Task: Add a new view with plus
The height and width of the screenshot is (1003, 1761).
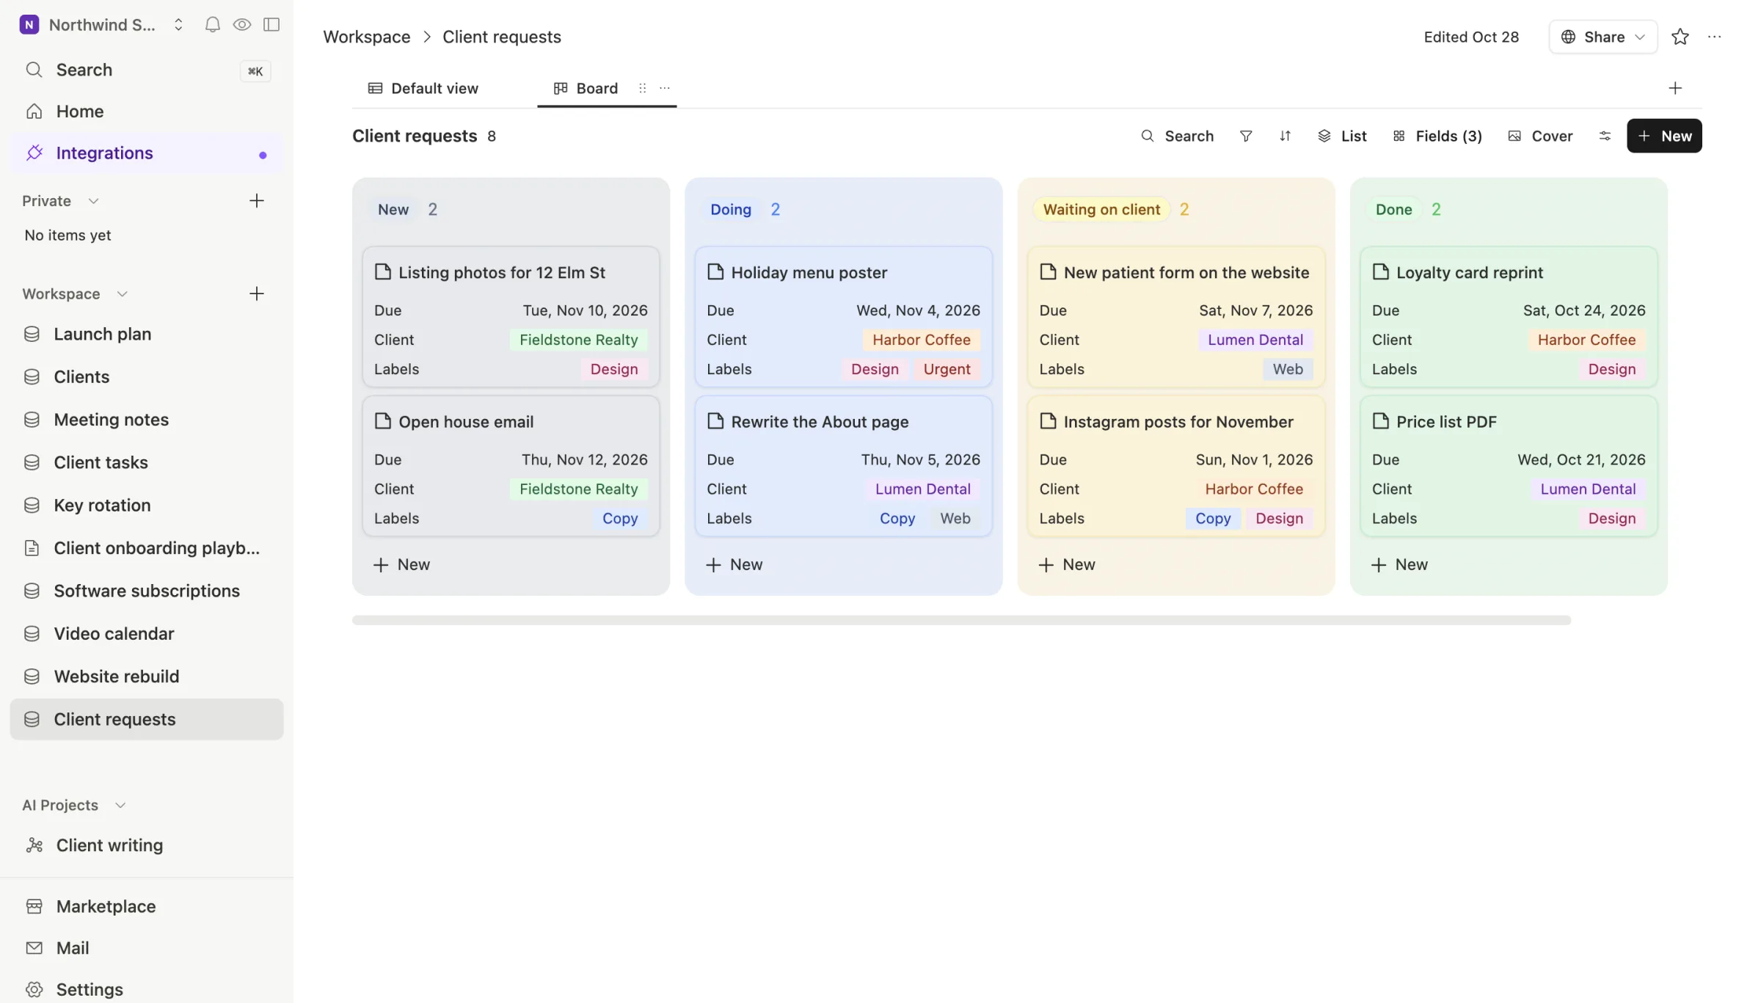Action: point(1675,89)
